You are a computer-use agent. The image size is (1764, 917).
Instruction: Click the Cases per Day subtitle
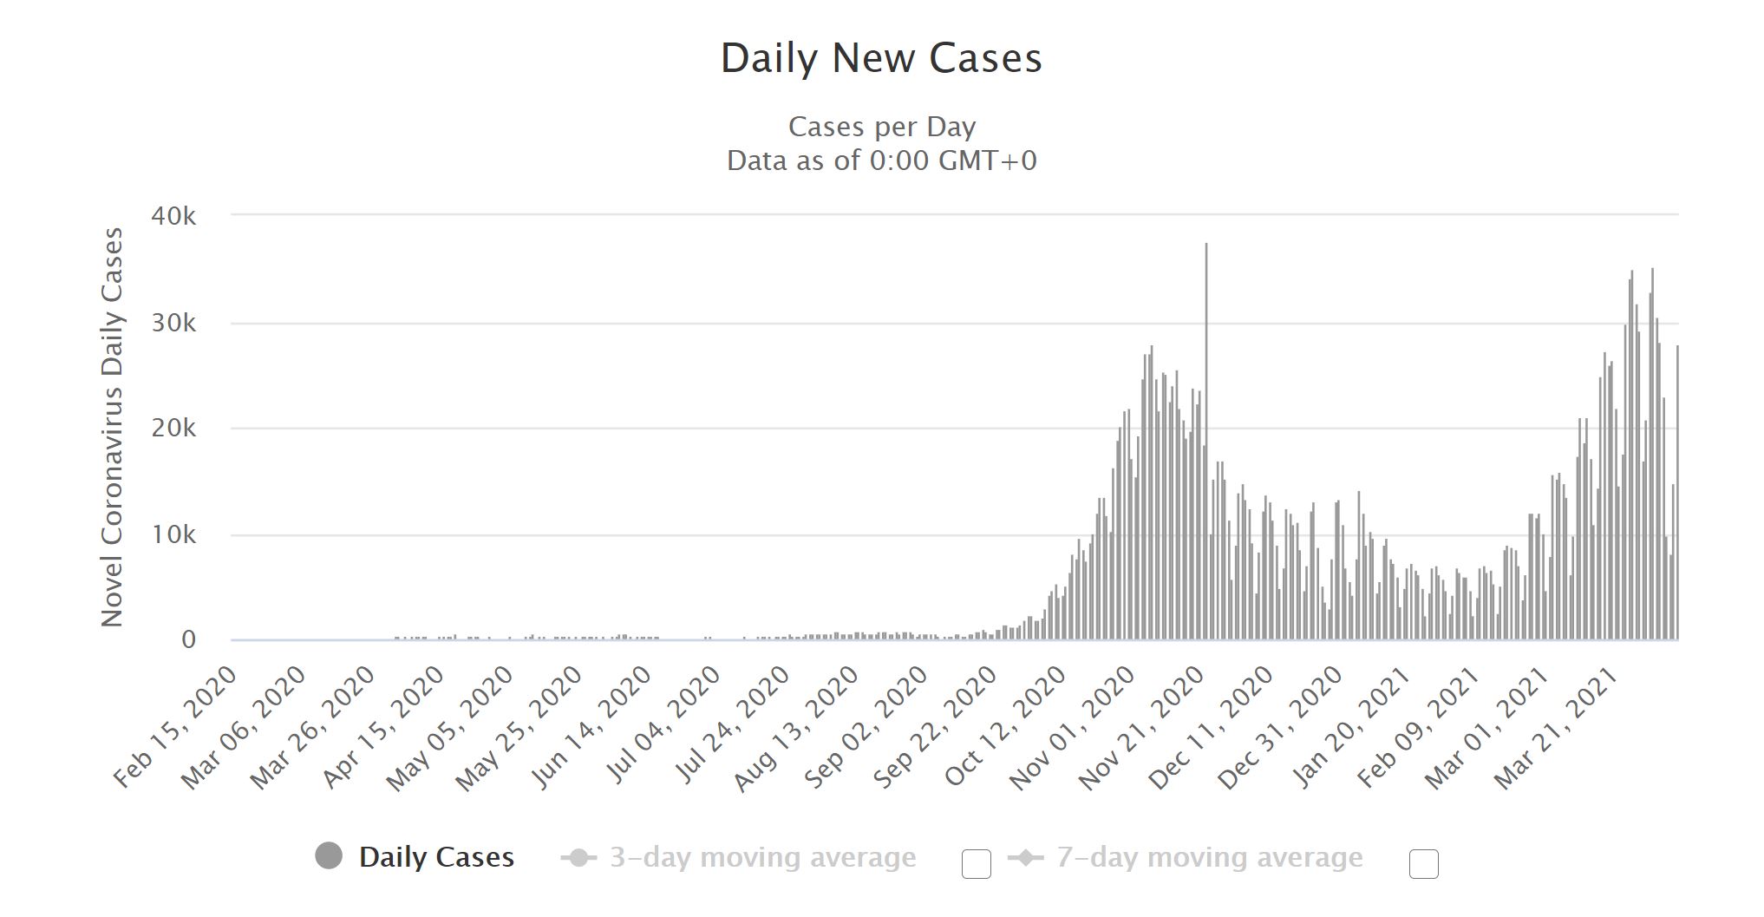click(881, 127)
